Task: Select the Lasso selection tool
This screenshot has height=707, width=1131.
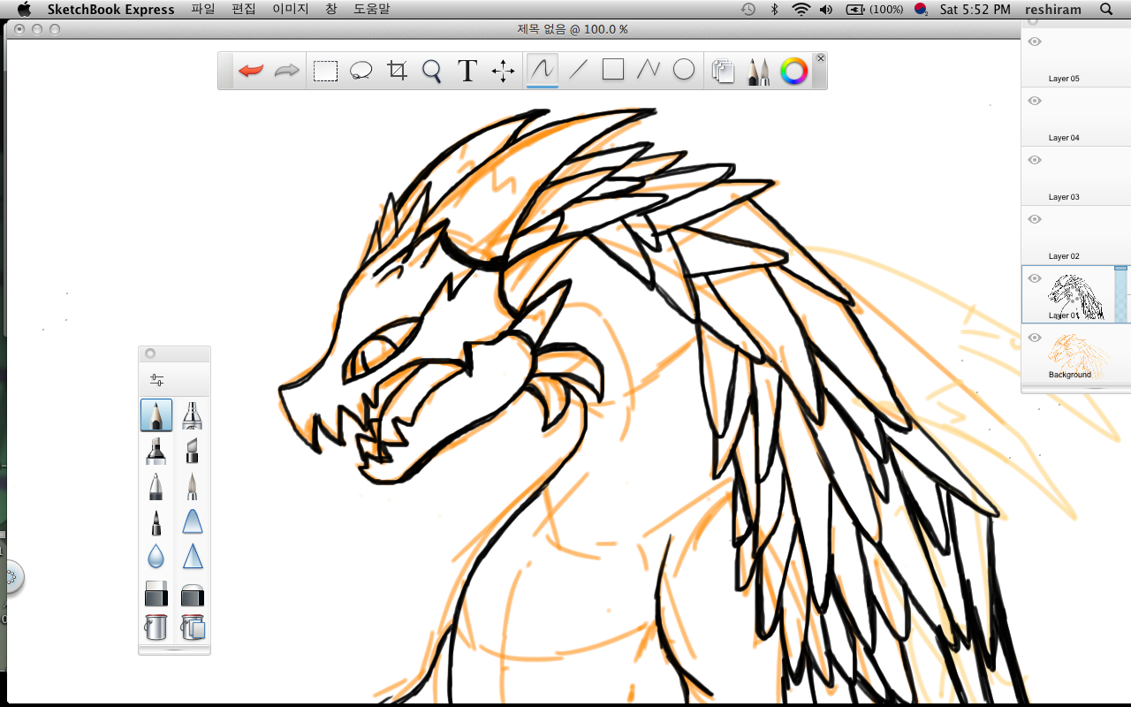Action: coord(361,71)
